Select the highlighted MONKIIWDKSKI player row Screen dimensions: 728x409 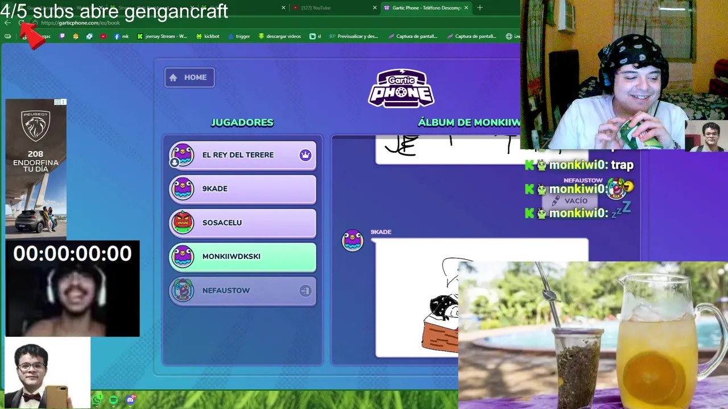click(243, 257)
